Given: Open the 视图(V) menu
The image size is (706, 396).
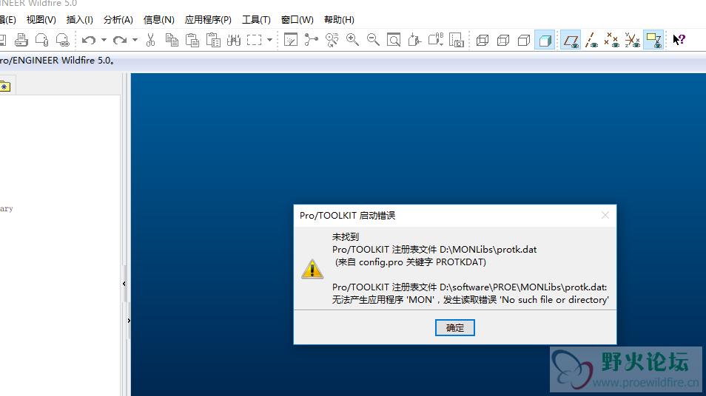Looking at the screenshot, I should 41,20.
